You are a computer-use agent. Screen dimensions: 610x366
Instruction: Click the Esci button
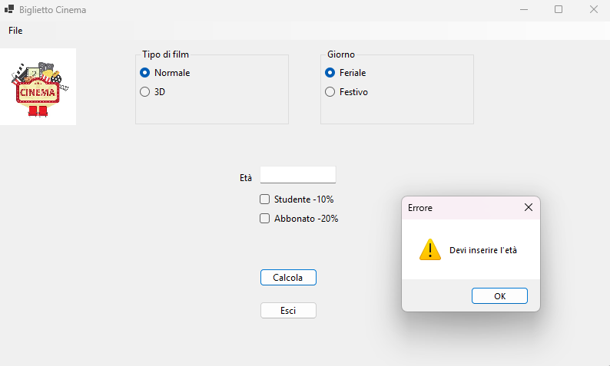click(x=288, y=311)
